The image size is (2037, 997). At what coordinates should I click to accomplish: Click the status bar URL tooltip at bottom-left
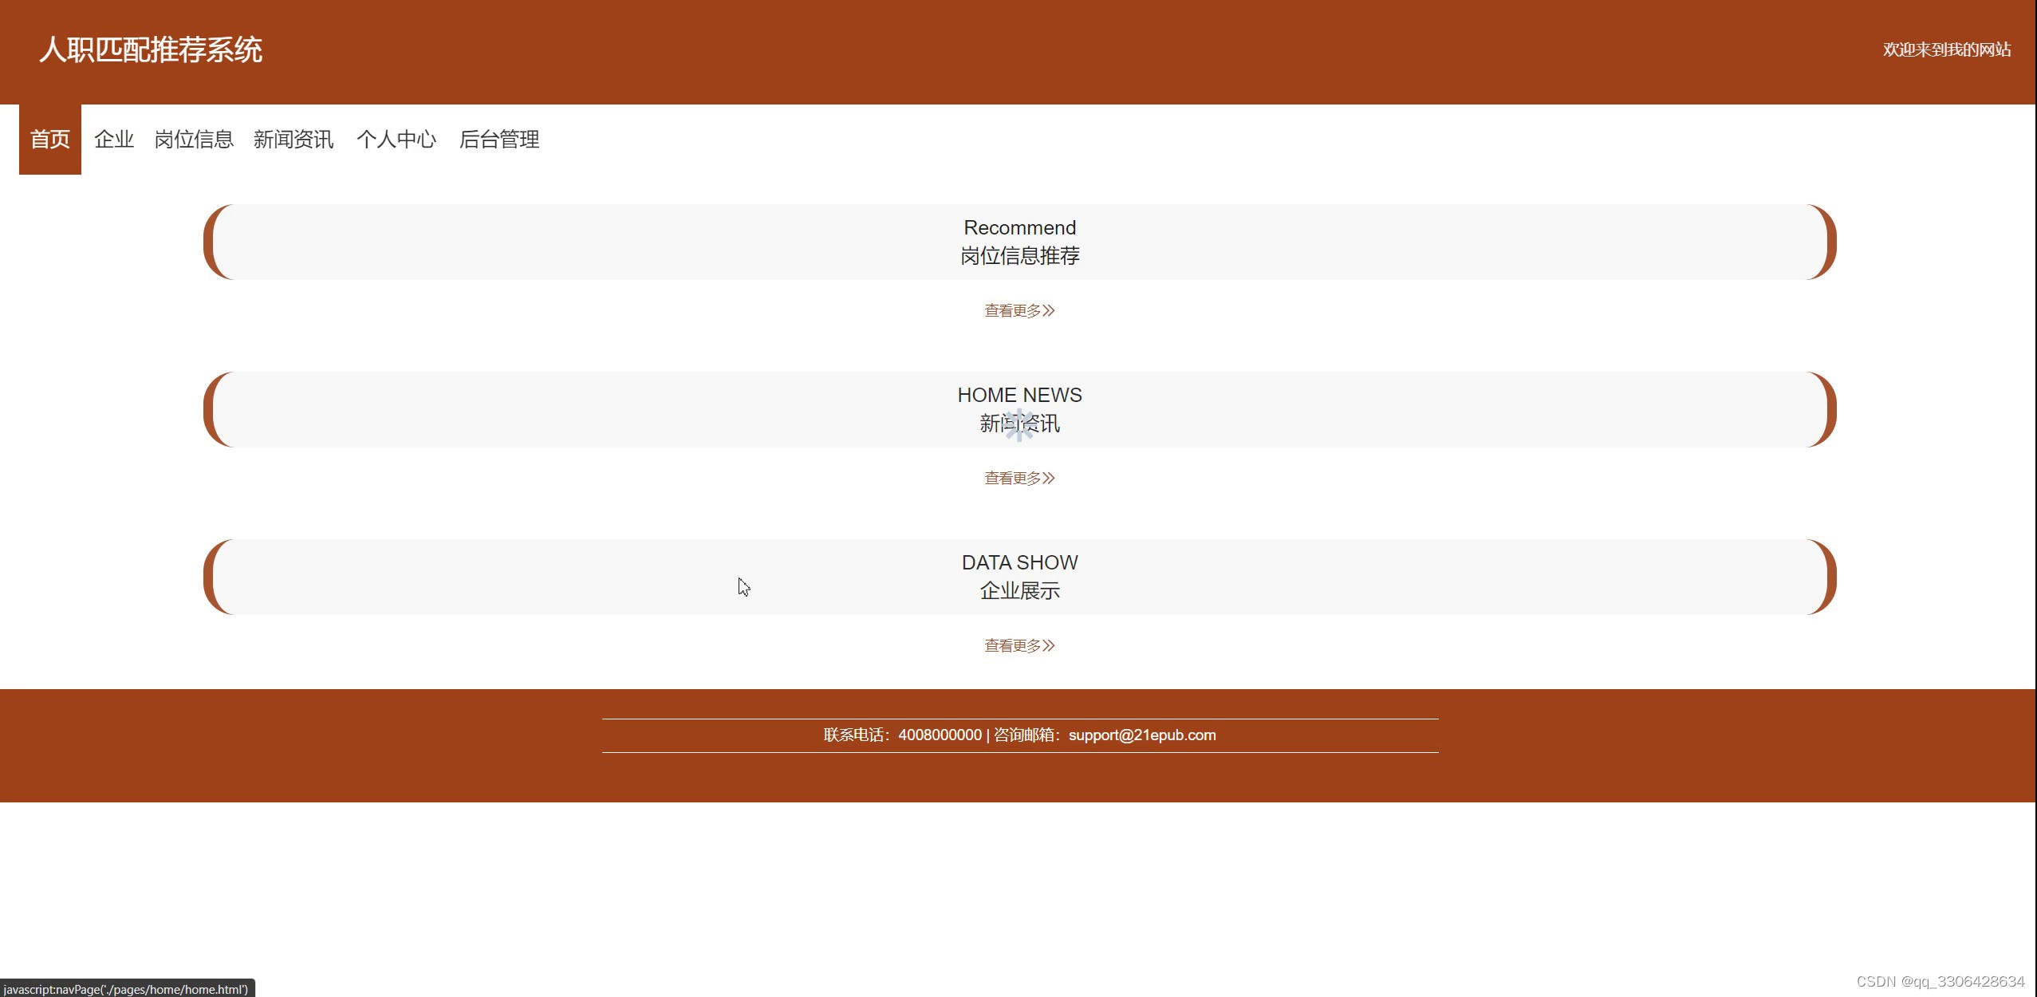[126, 989]
